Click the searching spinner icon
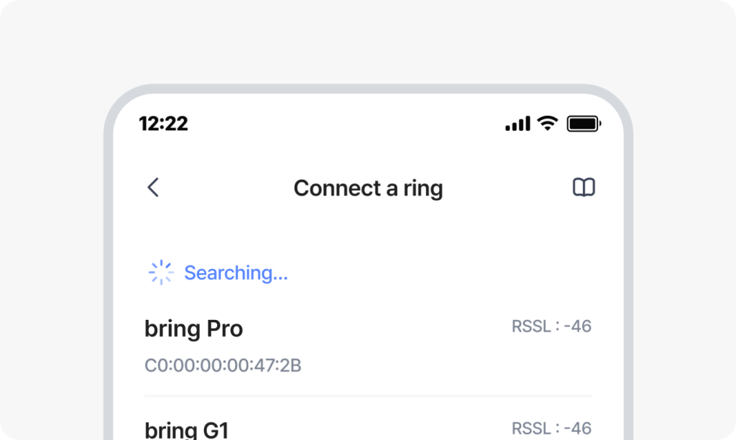 [x=161, y=272]
